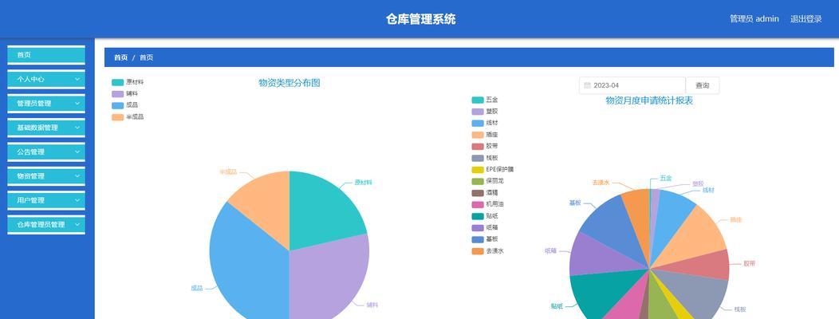This screenshot has width=839, height=319.
Task: Click the 塑胶 label beside monthly pie
Action: pos(698,183)
